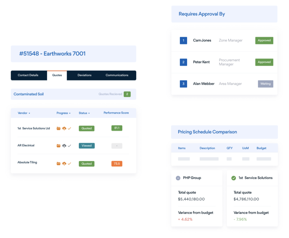
Task: Click the cloud upload icon for 1st Service Solutions Ltd
Action: (x=64, y=129)
